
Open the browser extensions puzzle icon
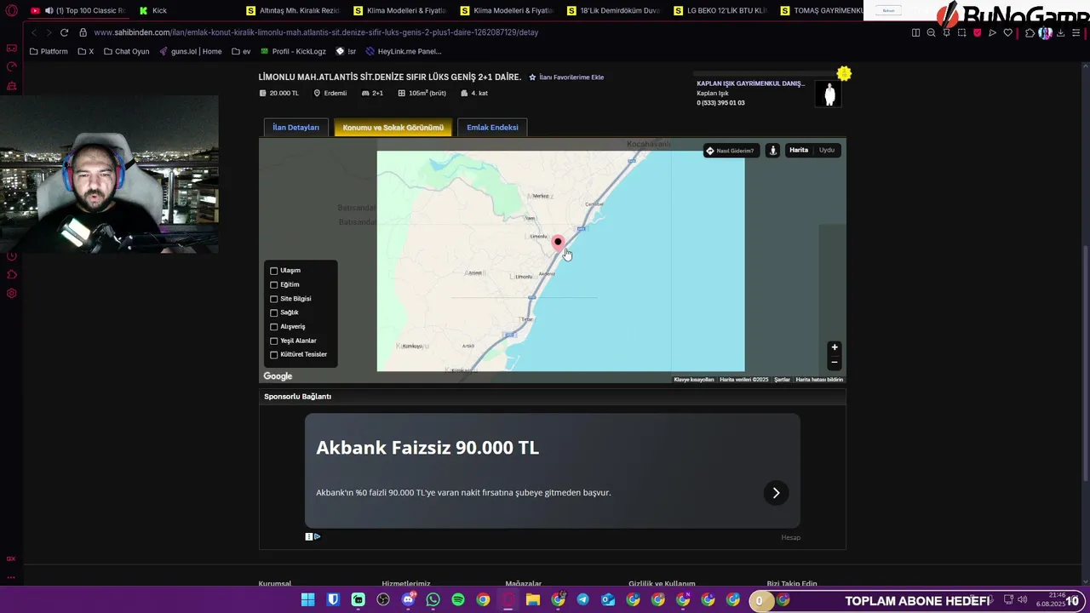[1030, 32]
